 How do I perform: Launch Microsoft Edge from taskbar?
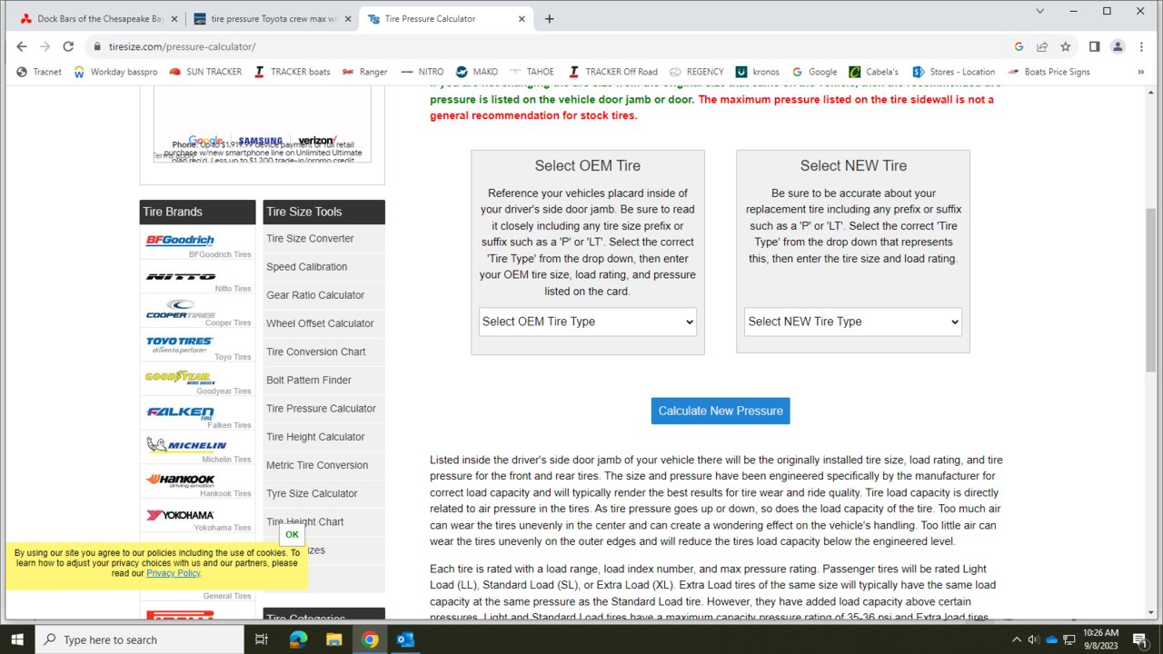[298, 639]
